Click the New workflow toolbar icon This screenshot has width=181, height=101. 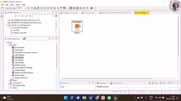pos(2,8)
